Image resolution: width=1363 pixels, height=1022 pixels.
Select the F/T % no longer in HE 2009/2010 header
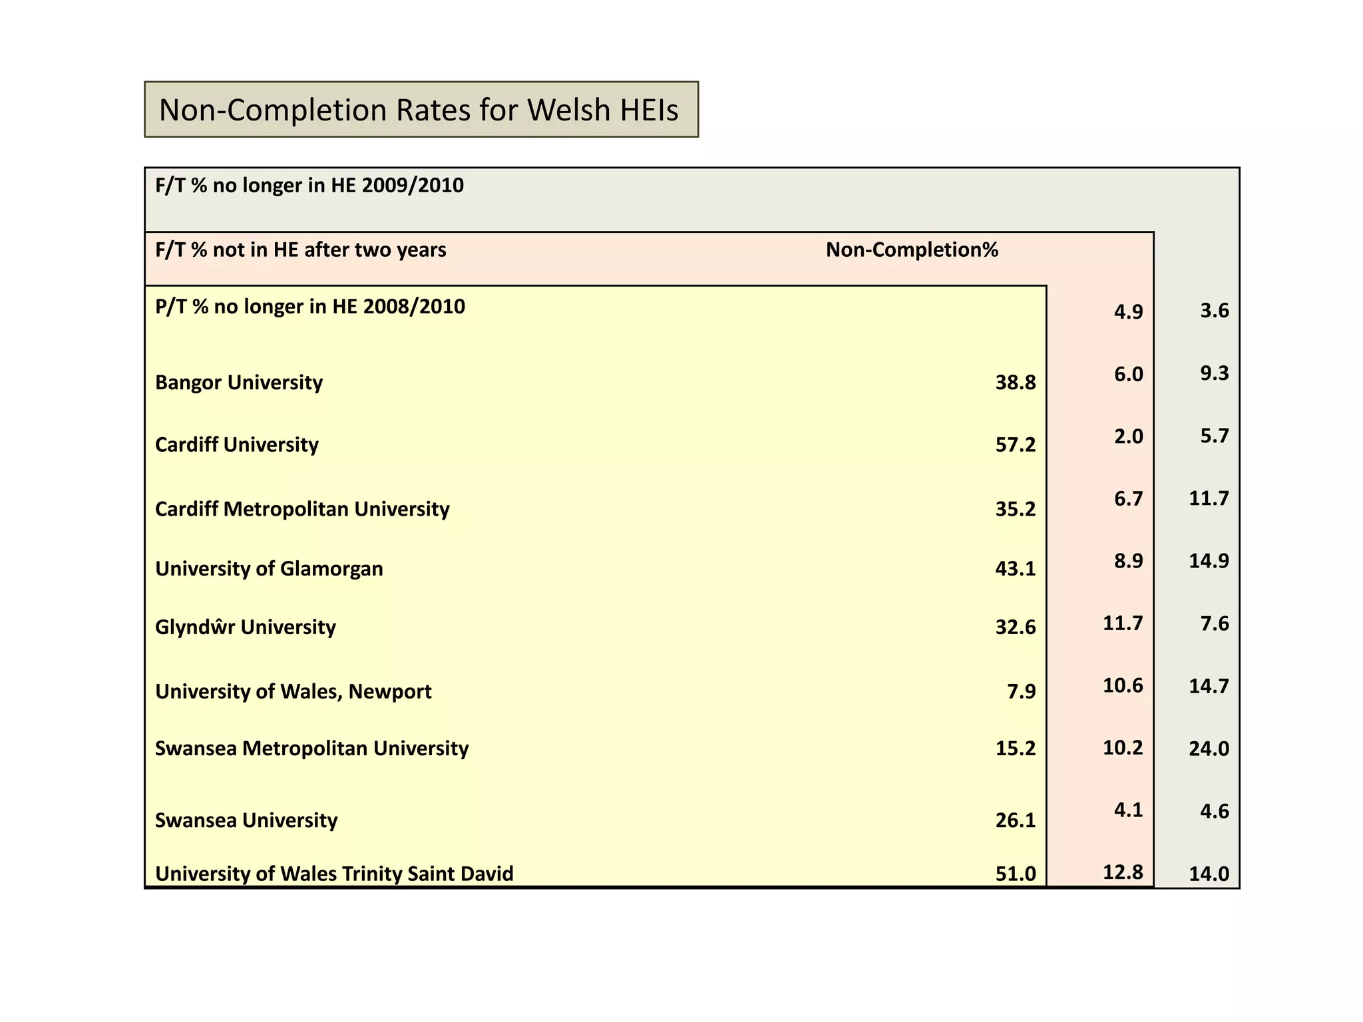pos(309,185)
